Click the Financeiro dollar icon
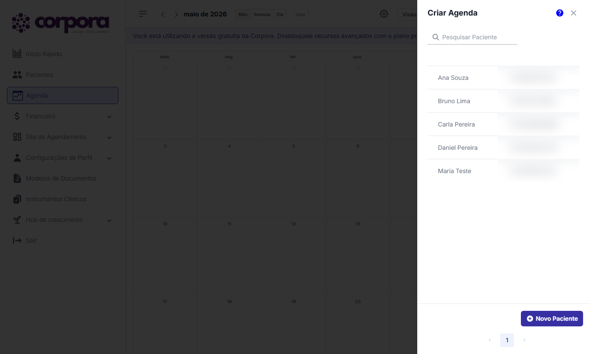590x354 pixels. tap(17, 116)
